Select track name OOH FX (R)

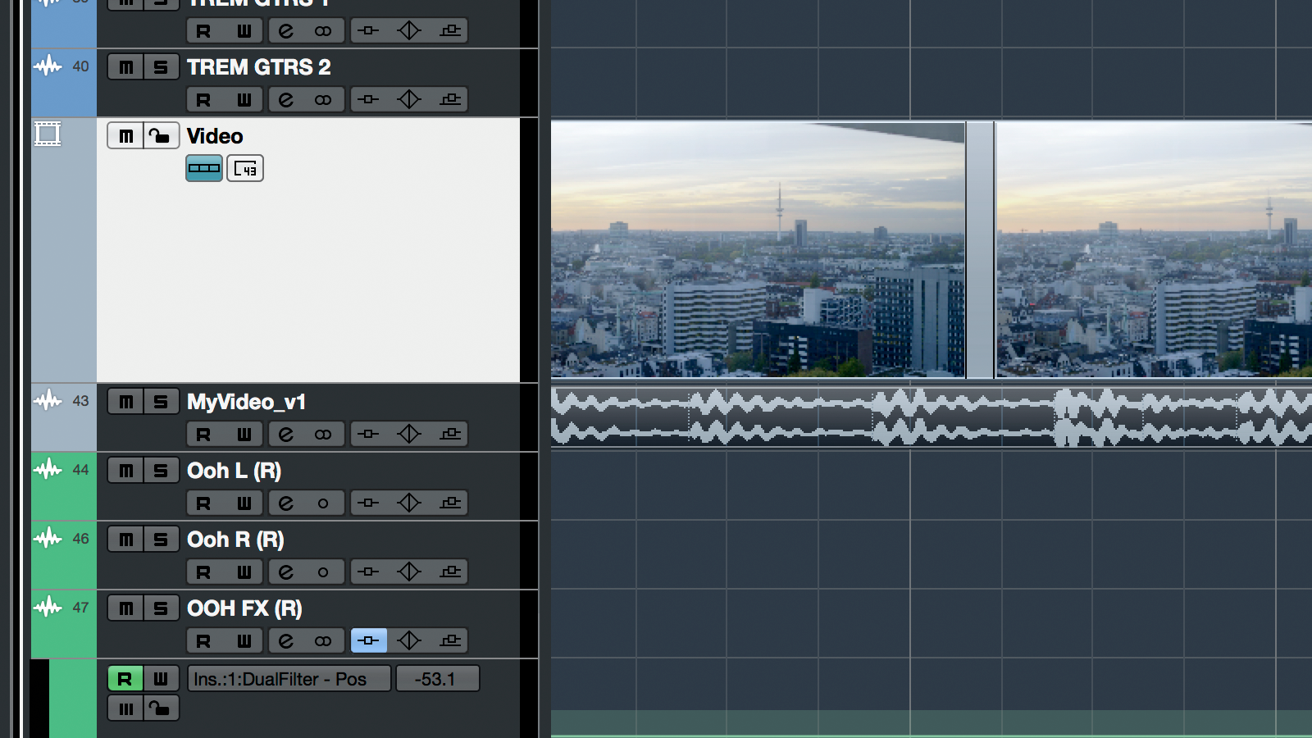pos(244,608)
